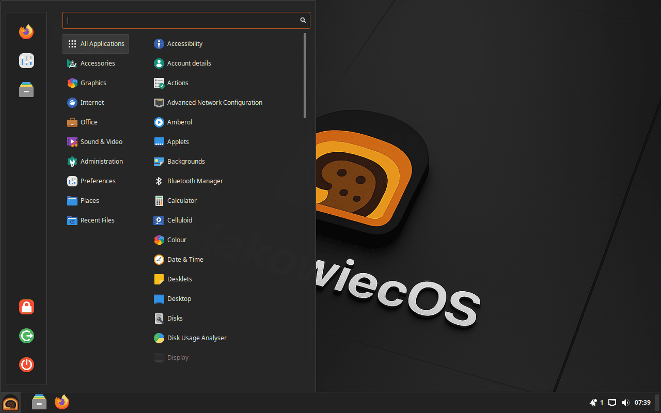Image resolution: width=661 pixels, height=413 pixels.
Task: Open the file manager from the taskbar
Action: click(x=39, y=402)
